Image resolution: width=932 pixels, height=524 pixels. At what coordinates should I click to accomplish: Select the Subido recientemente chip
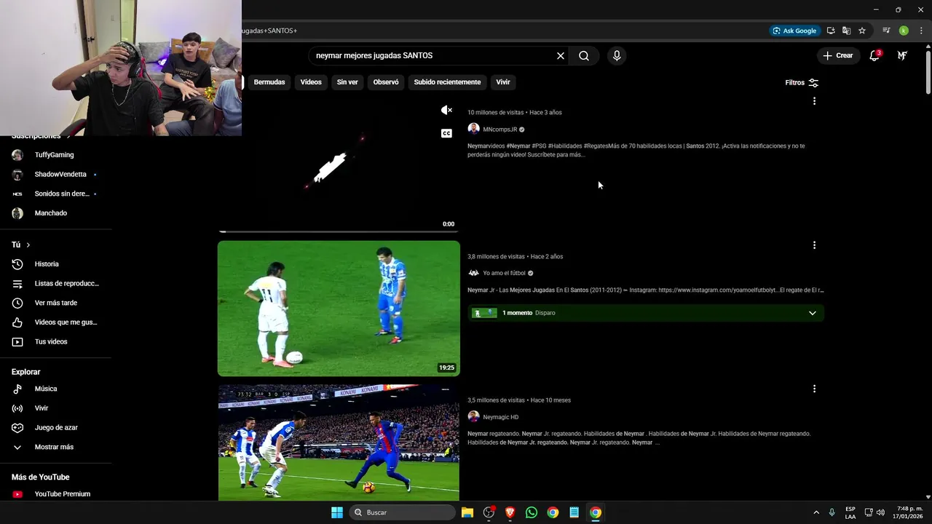pos(447,82)
